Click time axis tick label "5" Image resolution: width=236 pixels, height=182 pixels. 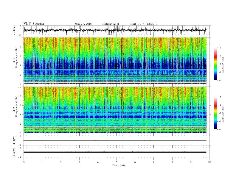coord(117,162)
